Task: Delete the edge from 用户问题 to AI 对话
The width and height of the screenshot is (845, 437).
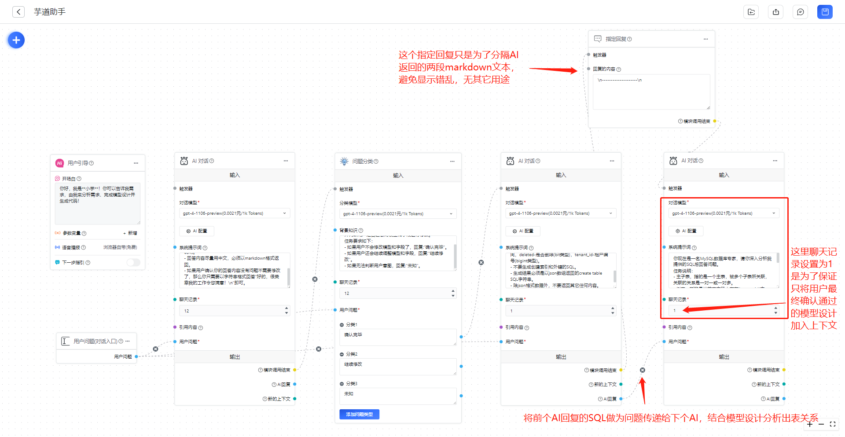Action: (155, 349)
